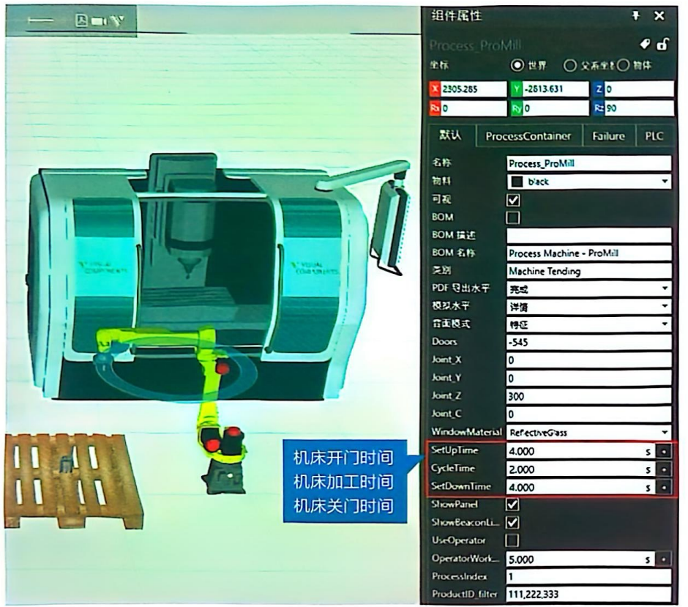Screen dimensions: 688x607
Task: Pin the component properties panel
Action: (x=636, y=16)
